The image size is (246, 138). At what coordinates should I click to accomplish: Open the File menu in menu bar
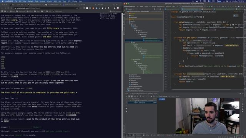pyautogui.click(x=16, y=1)
